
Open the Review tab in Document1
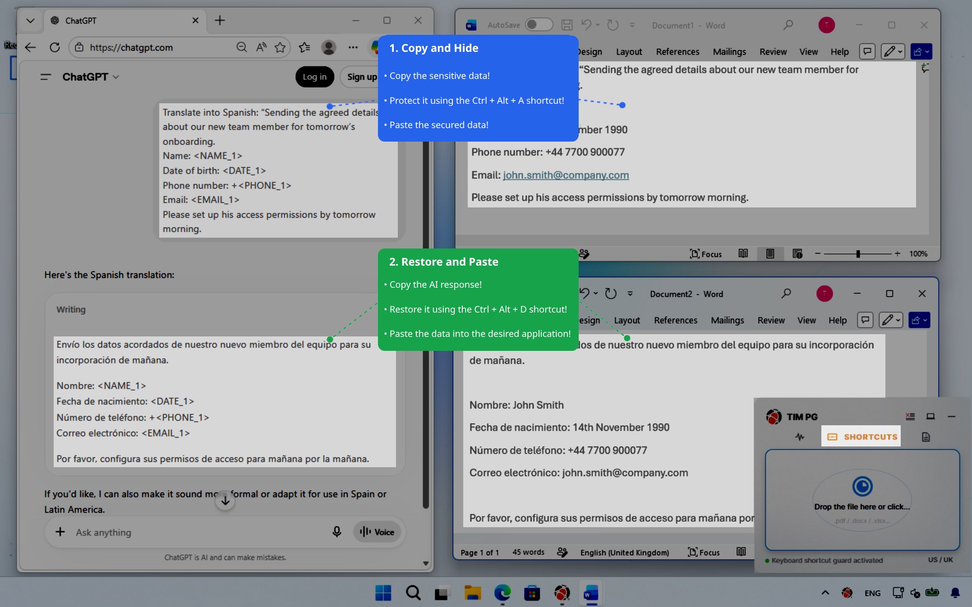pyautogui.click(x=773, y=52)
